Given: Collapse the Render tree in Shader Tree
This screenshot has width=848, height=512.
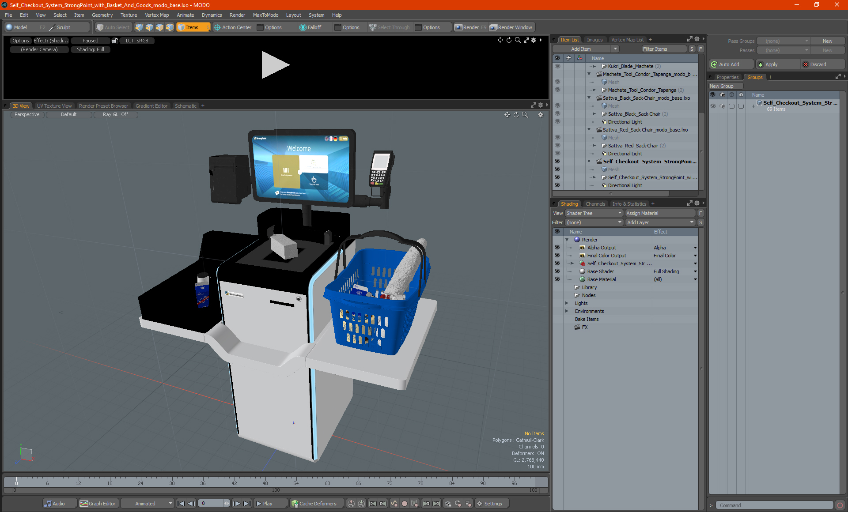Looking at the screenshot, I should [x=567, y=240].
